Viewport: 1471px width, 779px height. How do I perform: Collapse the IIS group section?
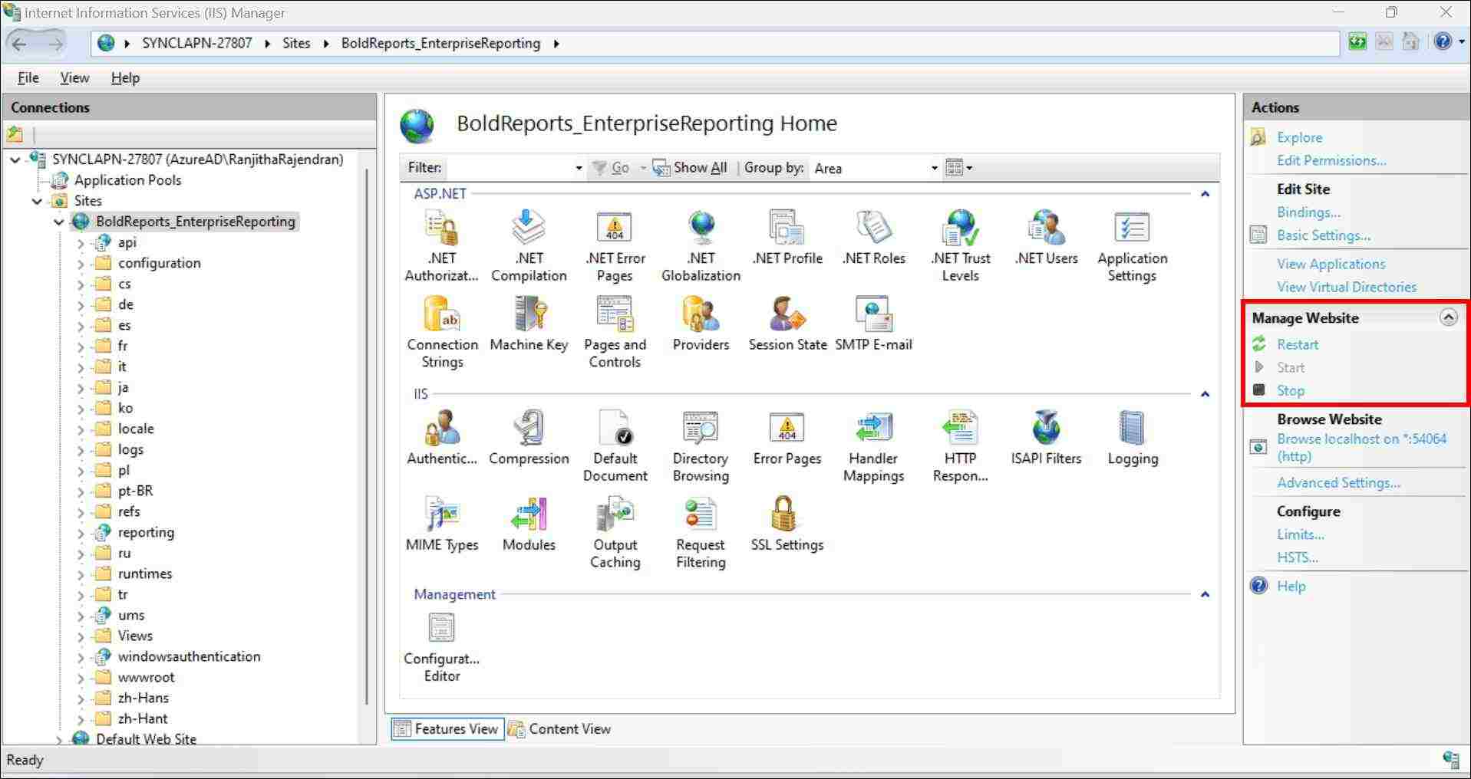coord(1205,394)
